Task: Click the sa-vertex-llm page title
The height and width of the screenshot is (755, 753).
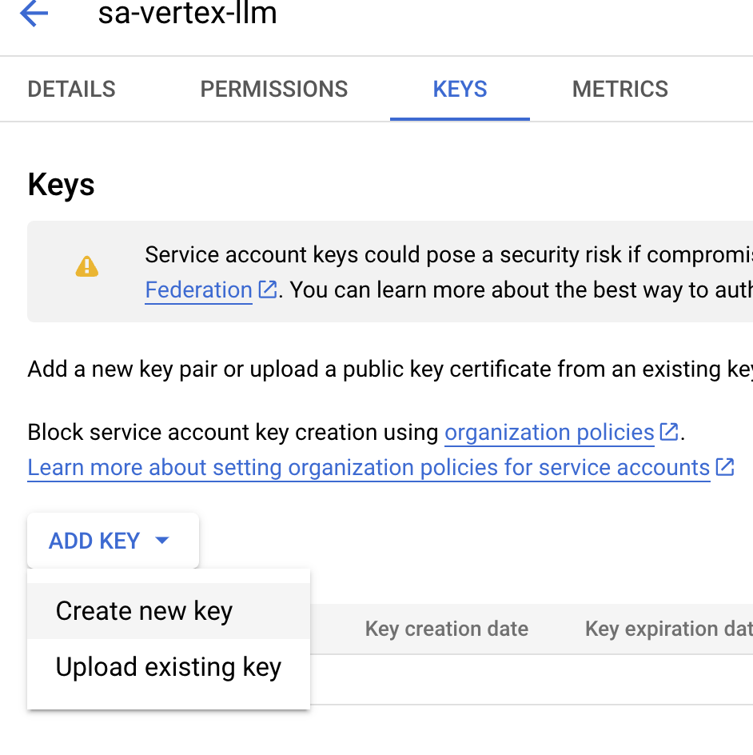Action: pos(188,13)
